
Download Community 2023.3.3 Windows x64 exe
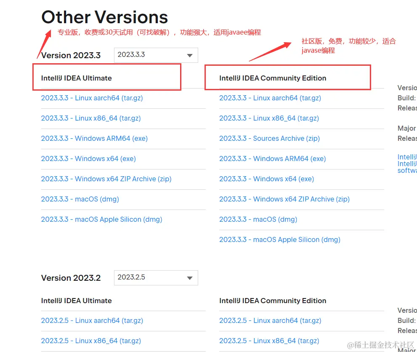point(266,179)
